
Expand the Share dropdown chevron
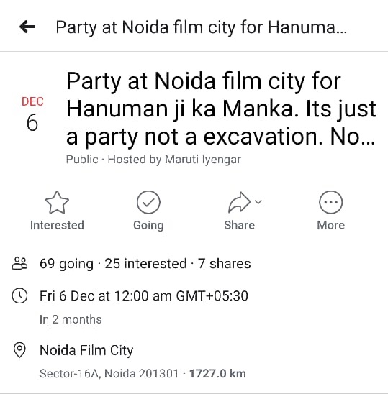(x=258, y=201)
